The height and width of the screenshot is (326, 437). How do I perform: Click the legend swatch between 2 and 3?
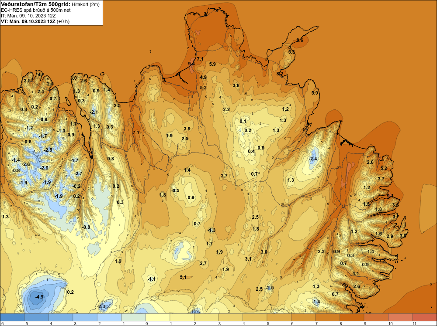(x=206, y=317)
